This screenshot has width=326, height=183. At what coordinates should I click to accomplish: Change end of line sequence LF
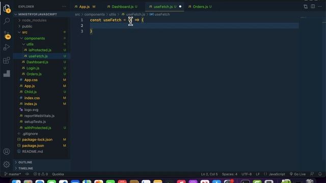[x=258, y=174]
